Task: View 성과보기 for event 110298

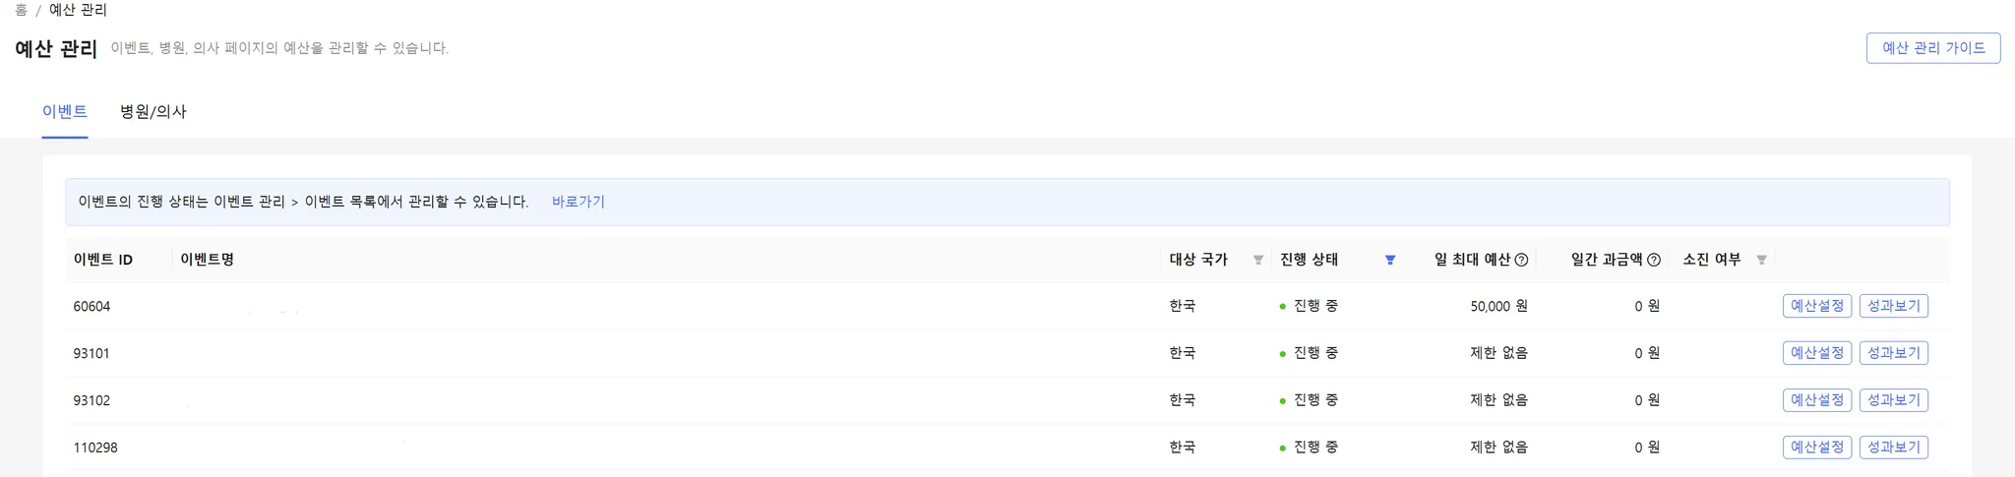Action: [1893, 447]
